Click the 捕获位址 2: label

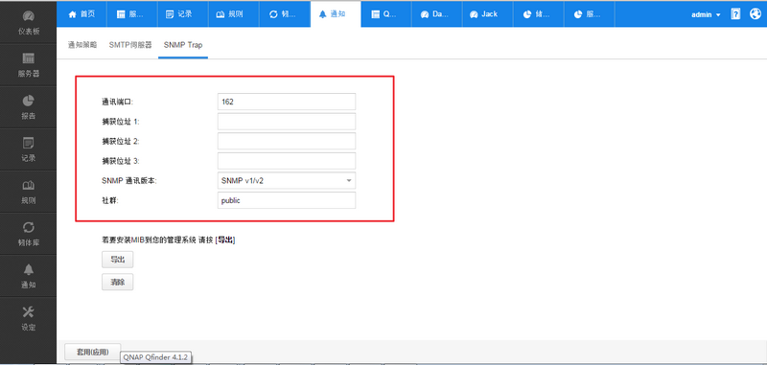121,141
